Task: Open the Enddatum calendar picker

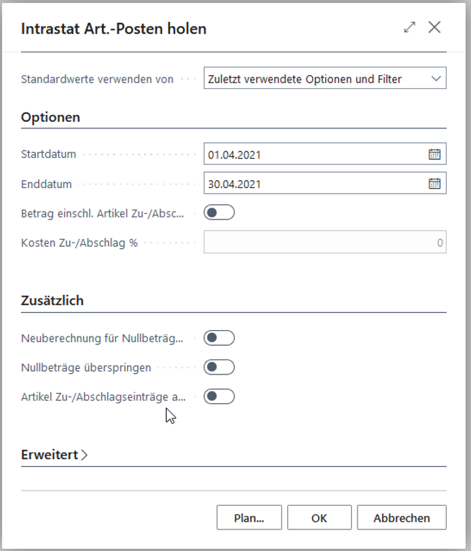Action: coord(434,184)
